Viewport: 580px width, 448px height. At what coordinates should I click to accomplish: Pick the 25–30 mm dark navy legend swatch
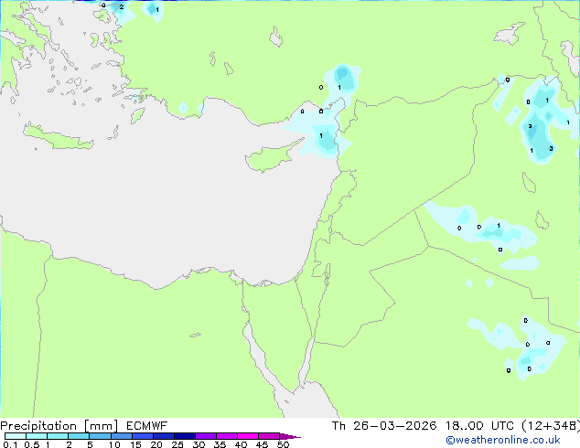pyautogui.click(x=185, y=436)
